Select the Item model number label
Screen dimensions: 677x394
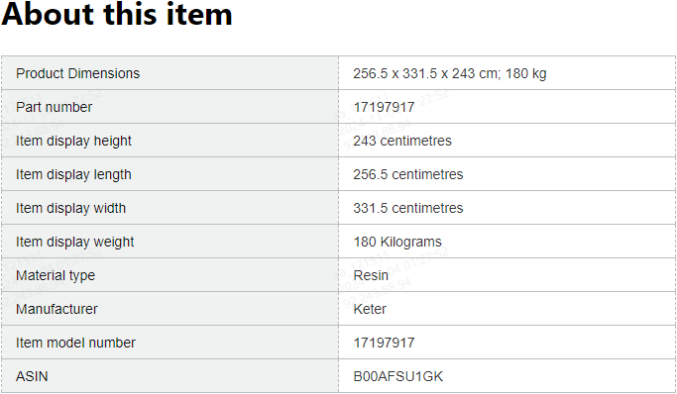tap(75, 343)
